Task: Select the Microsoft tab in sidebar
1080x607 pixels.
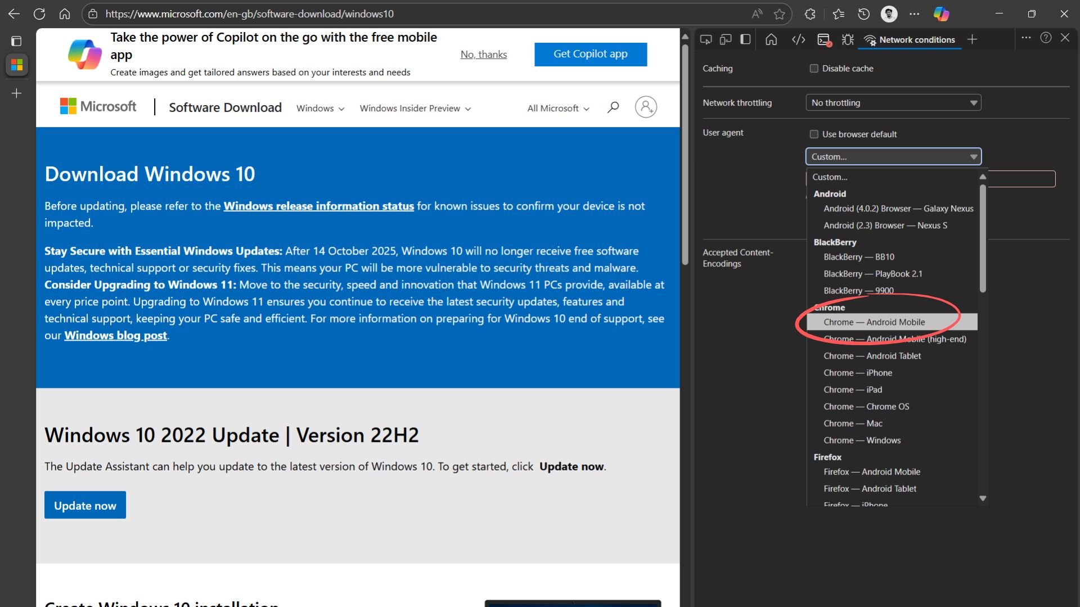Action: [x=17, y=65]
